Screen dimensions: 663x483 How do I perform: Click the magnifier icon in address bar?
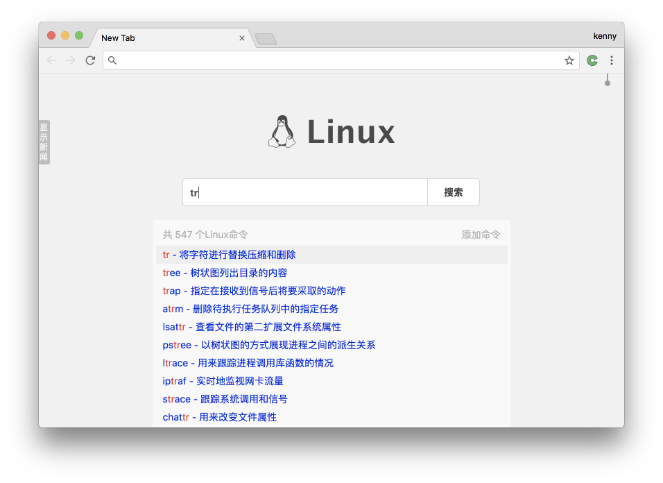point(112,60)
